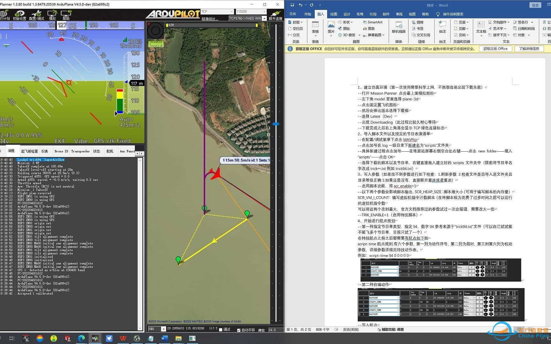Insert a 分页 page break

294,35
